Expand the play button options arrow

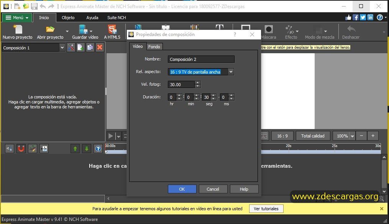click(x=118, y=136)
